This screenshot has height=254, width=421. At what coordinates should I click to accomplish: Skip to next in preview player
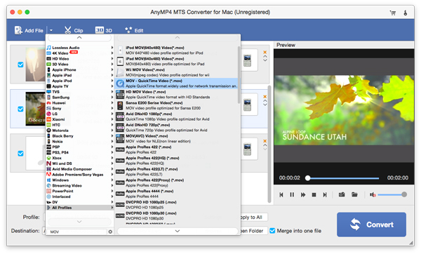coord(325,194)
